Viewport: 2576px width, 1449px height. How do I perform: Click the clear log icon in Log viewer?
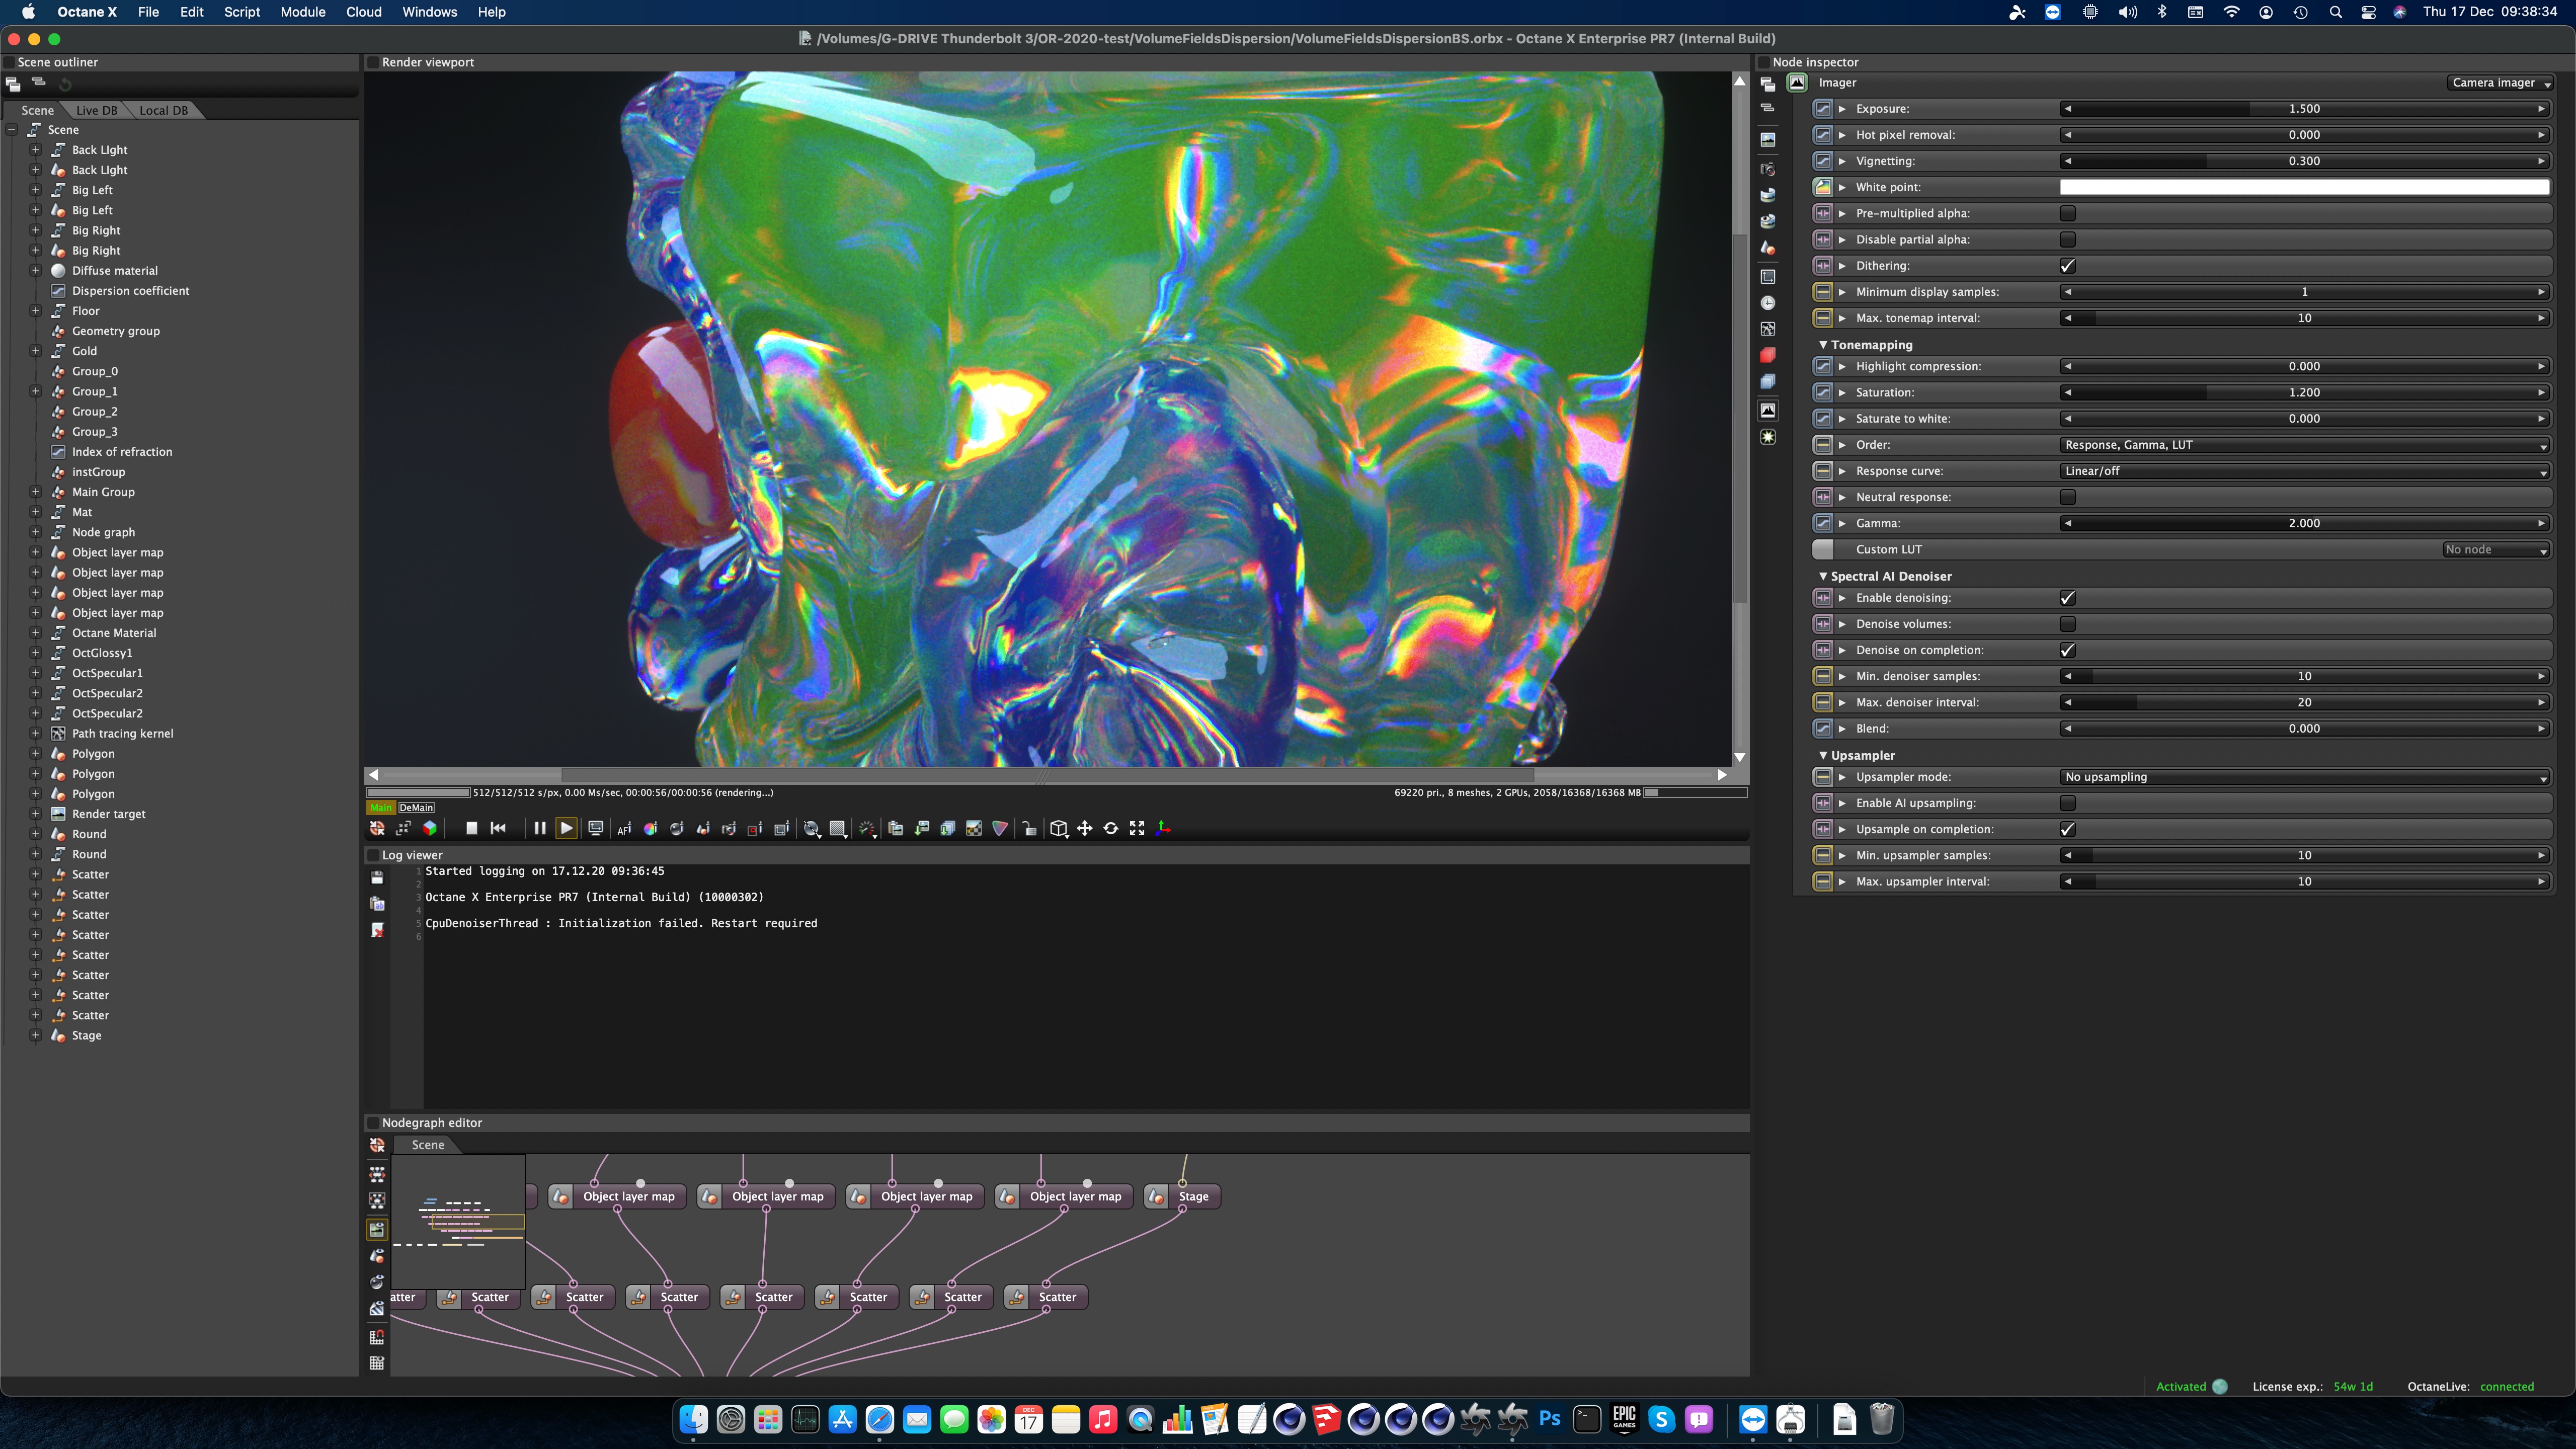click(x=377, y=930)
